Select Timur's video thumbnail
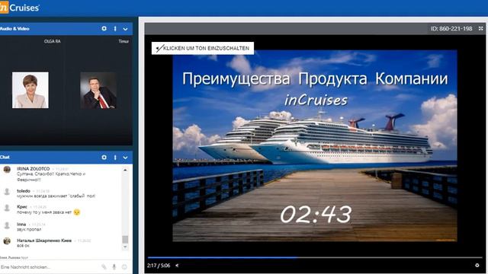488x274 pixels. [x=98, y=90]
